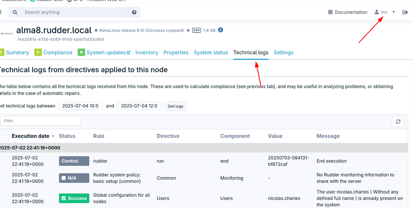This screenshot has width=413, height=208.
Task: Click the 'rudder' rule cell
Action: coord(100,161)
